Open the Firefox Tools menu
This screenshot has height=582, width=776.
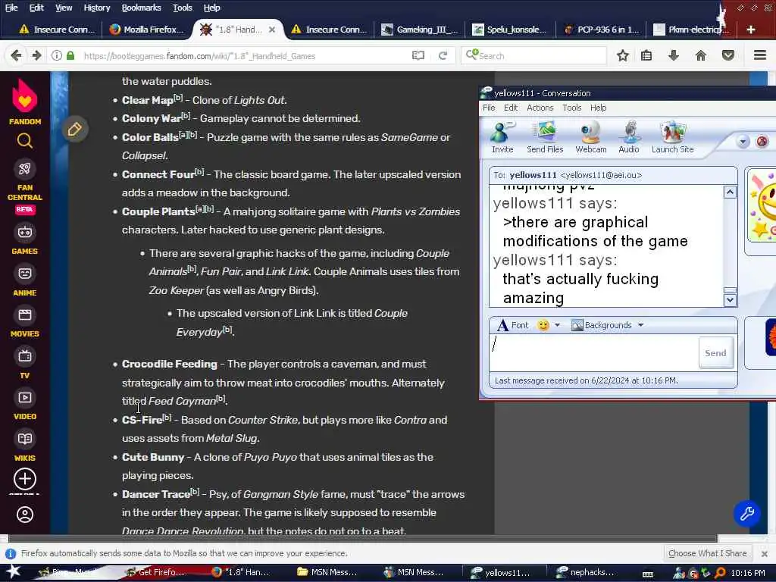point(182,8)
